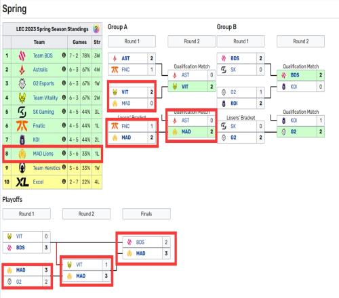Select the Playoffs Finals header
The image size is (339, 298).
coord(146,214)
